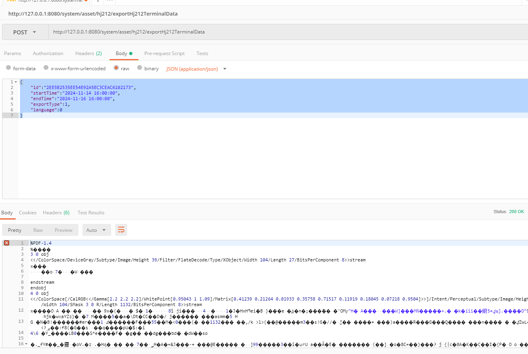This screenshot has height=354, width=528.
Task: Select x-www-form-urlencoded body type
Action: pos(46,68)
